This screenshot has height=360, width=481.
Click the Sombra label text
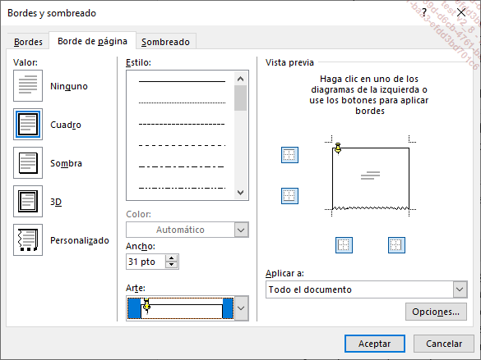pos(66,163)
